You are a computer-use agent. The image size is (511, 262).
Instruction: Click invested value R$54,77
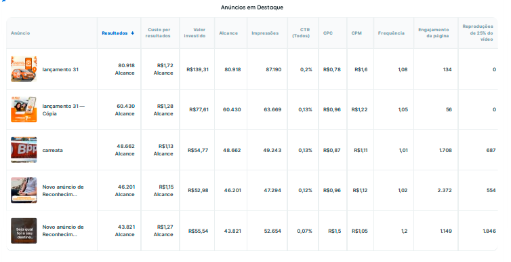coord(198,151)
